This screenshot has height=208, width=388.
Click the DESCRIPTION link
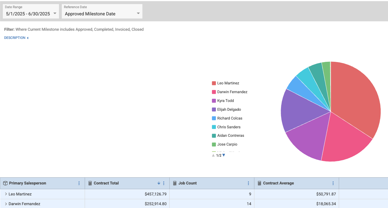[15, 38]
